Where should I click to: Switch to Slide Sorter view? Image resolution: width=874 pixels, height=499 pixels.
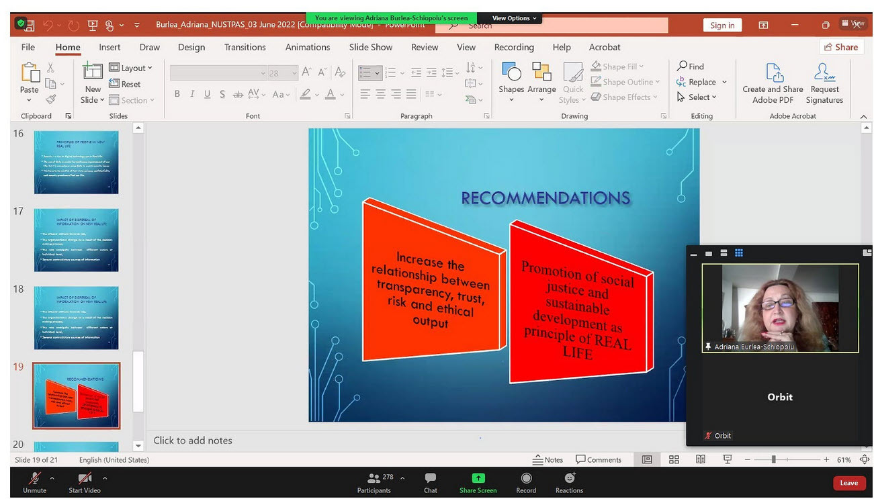[x=674, y=460]
